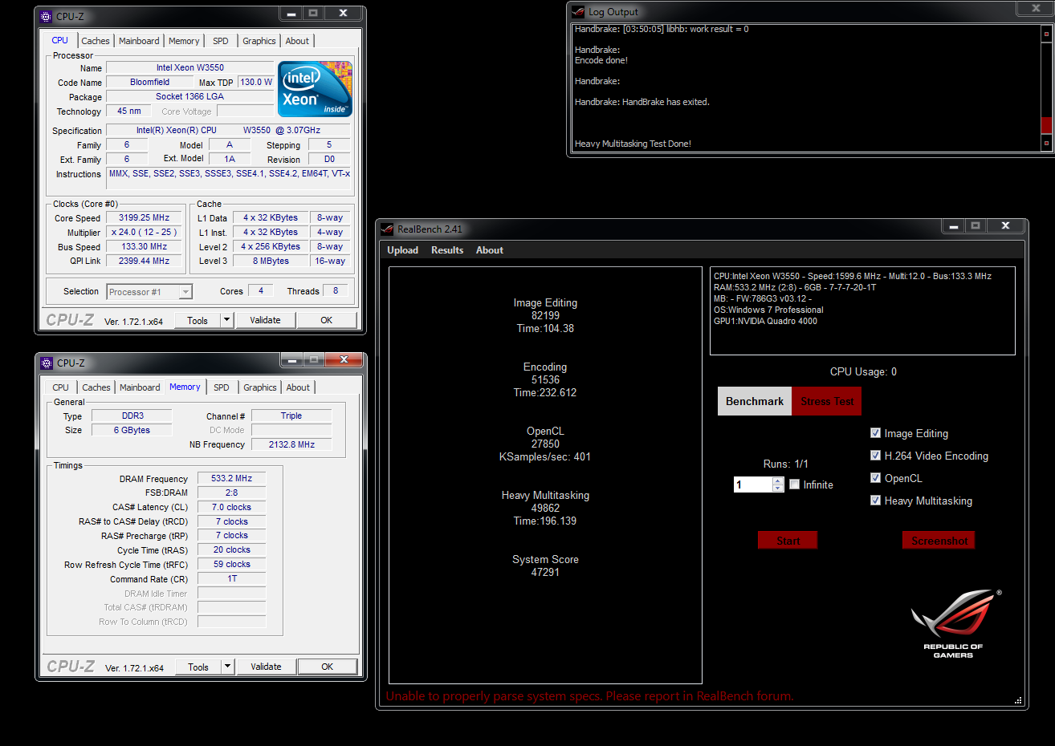Close the RealBench 2.41 window
Image resolution: width=1055 pixels, height=746 pixels.
[x=1005, y=226]
